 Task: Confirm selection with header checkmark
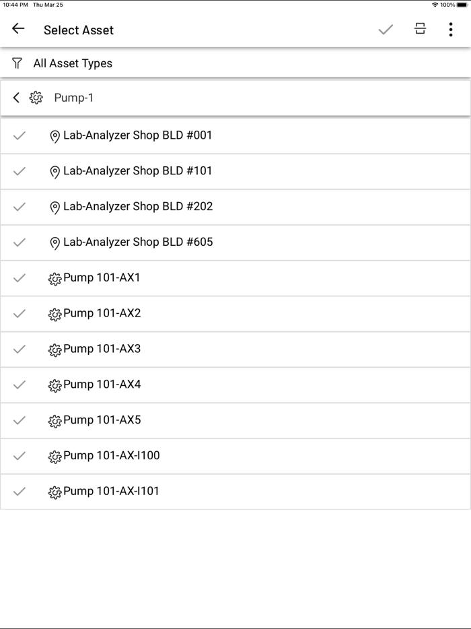(386, 30)
